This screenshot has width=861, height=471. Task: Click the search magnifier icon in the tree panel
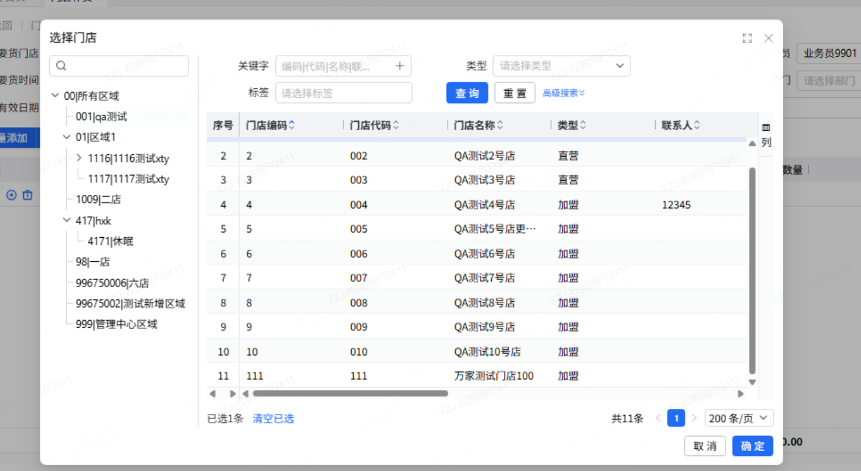62,65
